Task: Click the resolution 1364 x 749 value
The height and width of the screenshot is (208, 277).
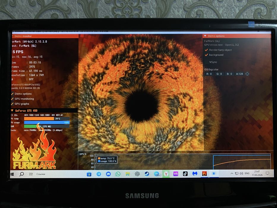Action: [x=36, y=75]
